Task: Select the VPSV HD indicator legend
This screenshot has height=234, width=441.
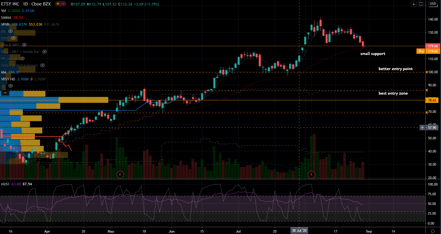Action: point(8,79)
